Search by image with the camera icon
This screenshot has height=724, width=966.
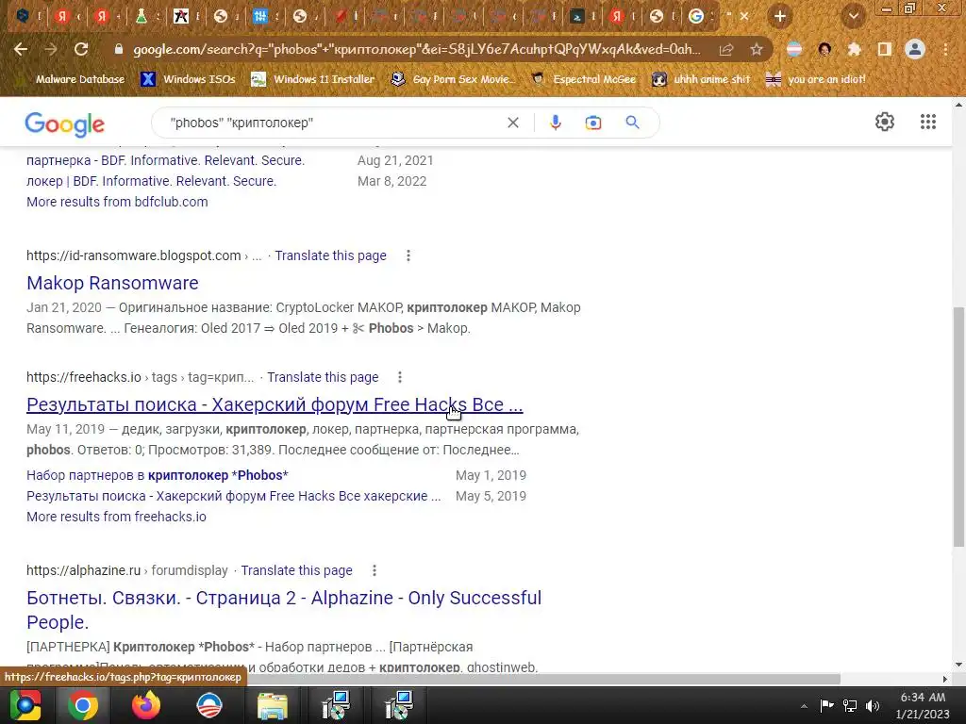click(x=592, y=123)
